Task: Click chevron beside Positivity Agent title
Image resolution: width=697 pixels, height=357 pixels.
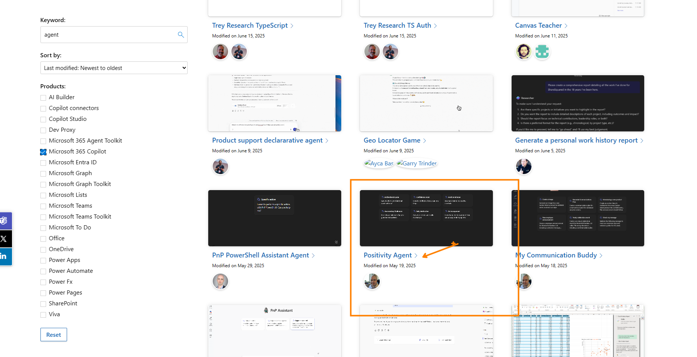Action: coord(416,256)
